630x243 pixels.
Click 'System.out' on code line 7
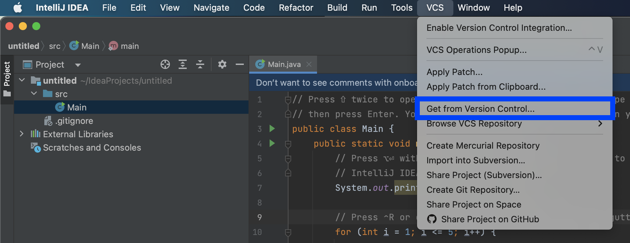point(362,188)
